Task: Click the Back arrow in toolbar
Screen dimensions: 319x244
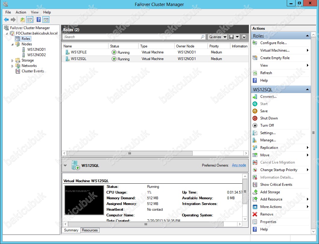Action: tap(6, 20)
